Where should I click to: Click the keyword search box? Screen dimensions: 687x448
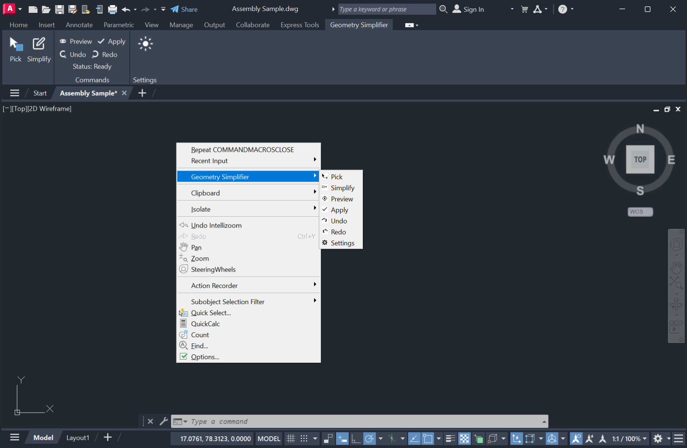(x=386, y=9)
